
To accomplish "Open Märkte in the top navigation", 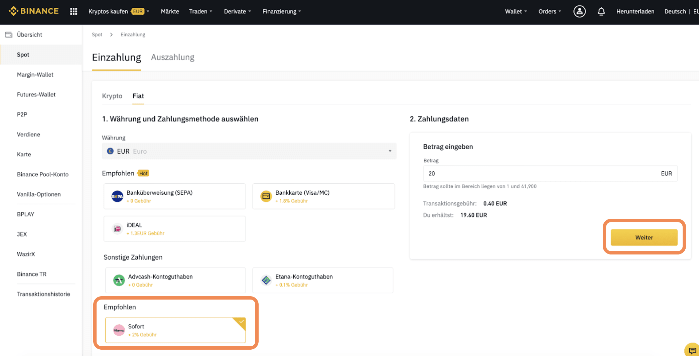I will pyautogui.click(x=170, y=11).
